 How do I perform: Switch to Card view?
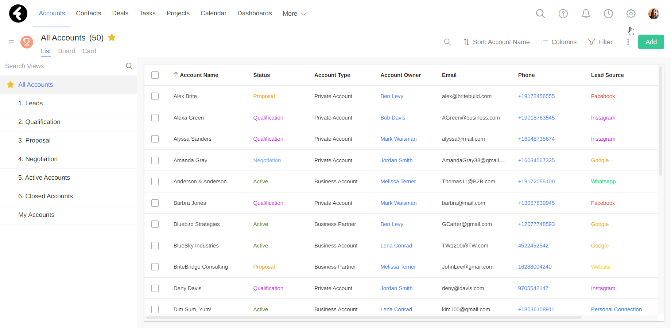pyautogui.click(x=89, y=51)
